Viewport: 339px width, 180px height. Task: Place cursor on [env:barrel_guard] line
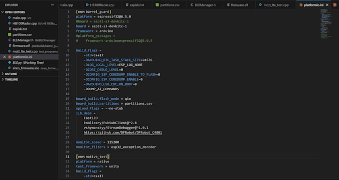point(93,11)
